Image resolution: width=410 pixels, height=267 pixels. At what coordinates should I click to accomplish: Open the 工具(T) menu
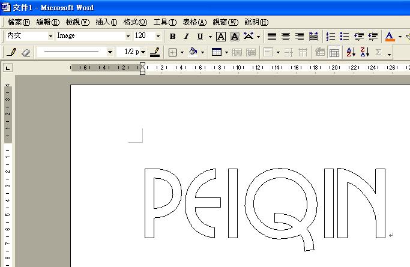click(x=165, y=22)
